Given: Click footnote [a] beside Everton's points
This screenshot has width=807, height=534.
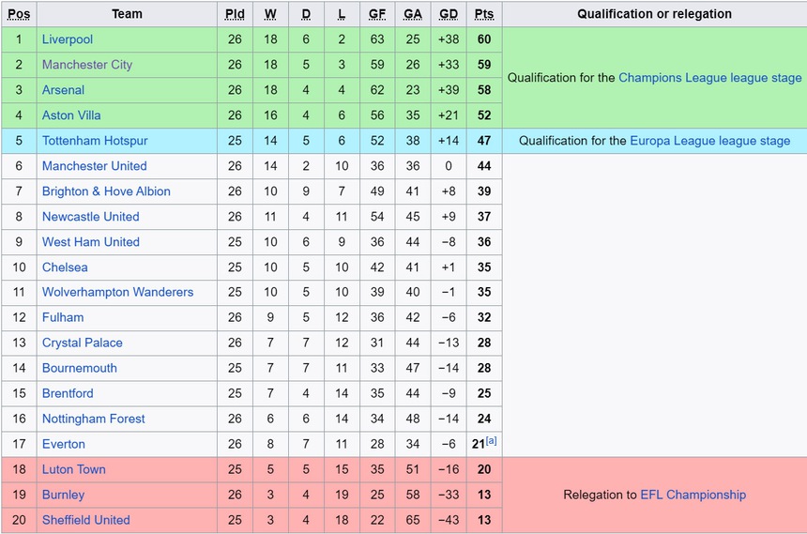Looking at the screenshot, I should click(x=492, y=441).
